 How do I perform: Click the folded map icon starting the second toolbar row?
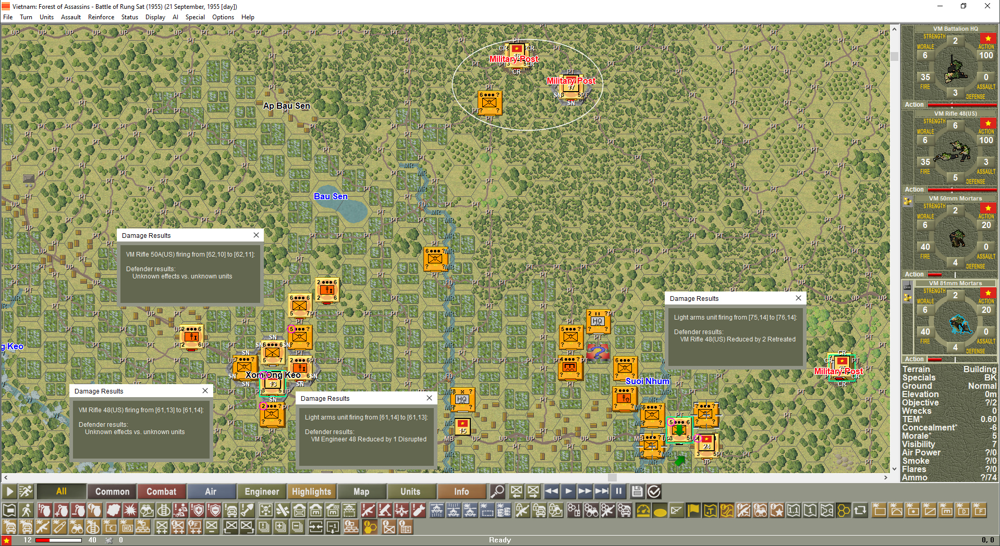9,511
